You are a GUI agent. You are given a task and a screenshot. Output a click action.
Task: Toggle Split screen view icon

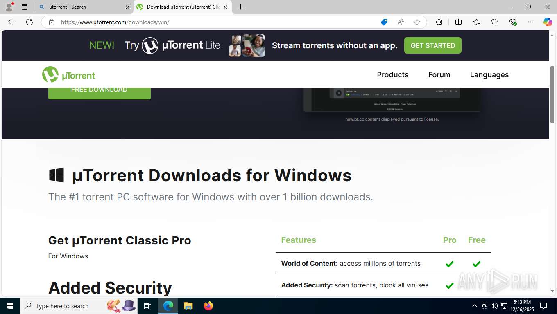458,22
